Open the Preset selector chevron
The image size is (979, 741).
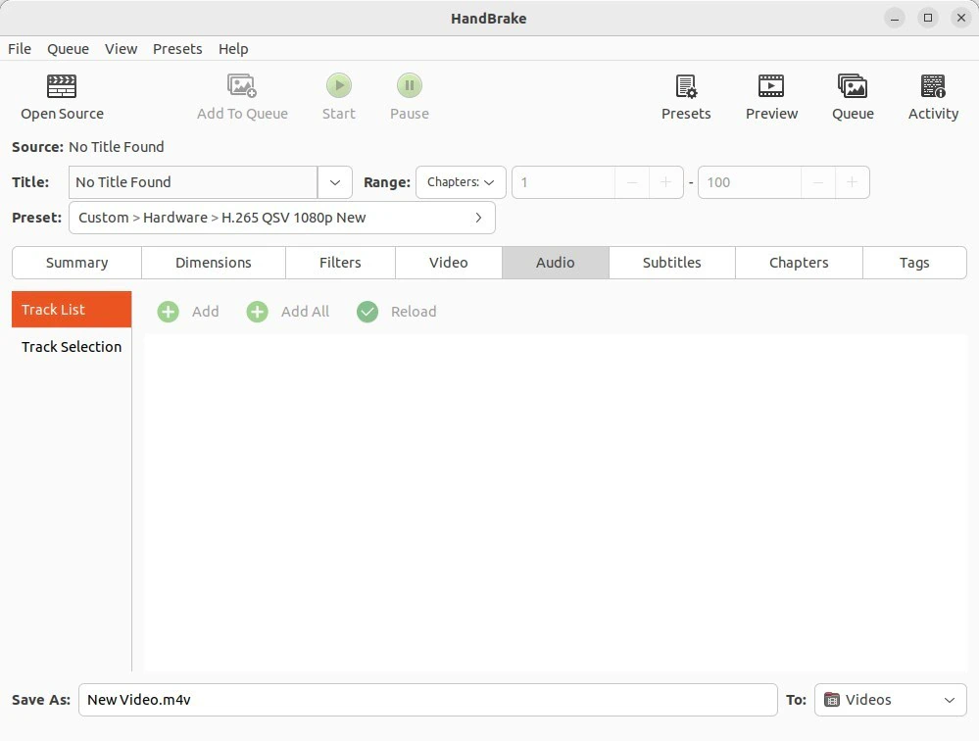pos(478,218)
